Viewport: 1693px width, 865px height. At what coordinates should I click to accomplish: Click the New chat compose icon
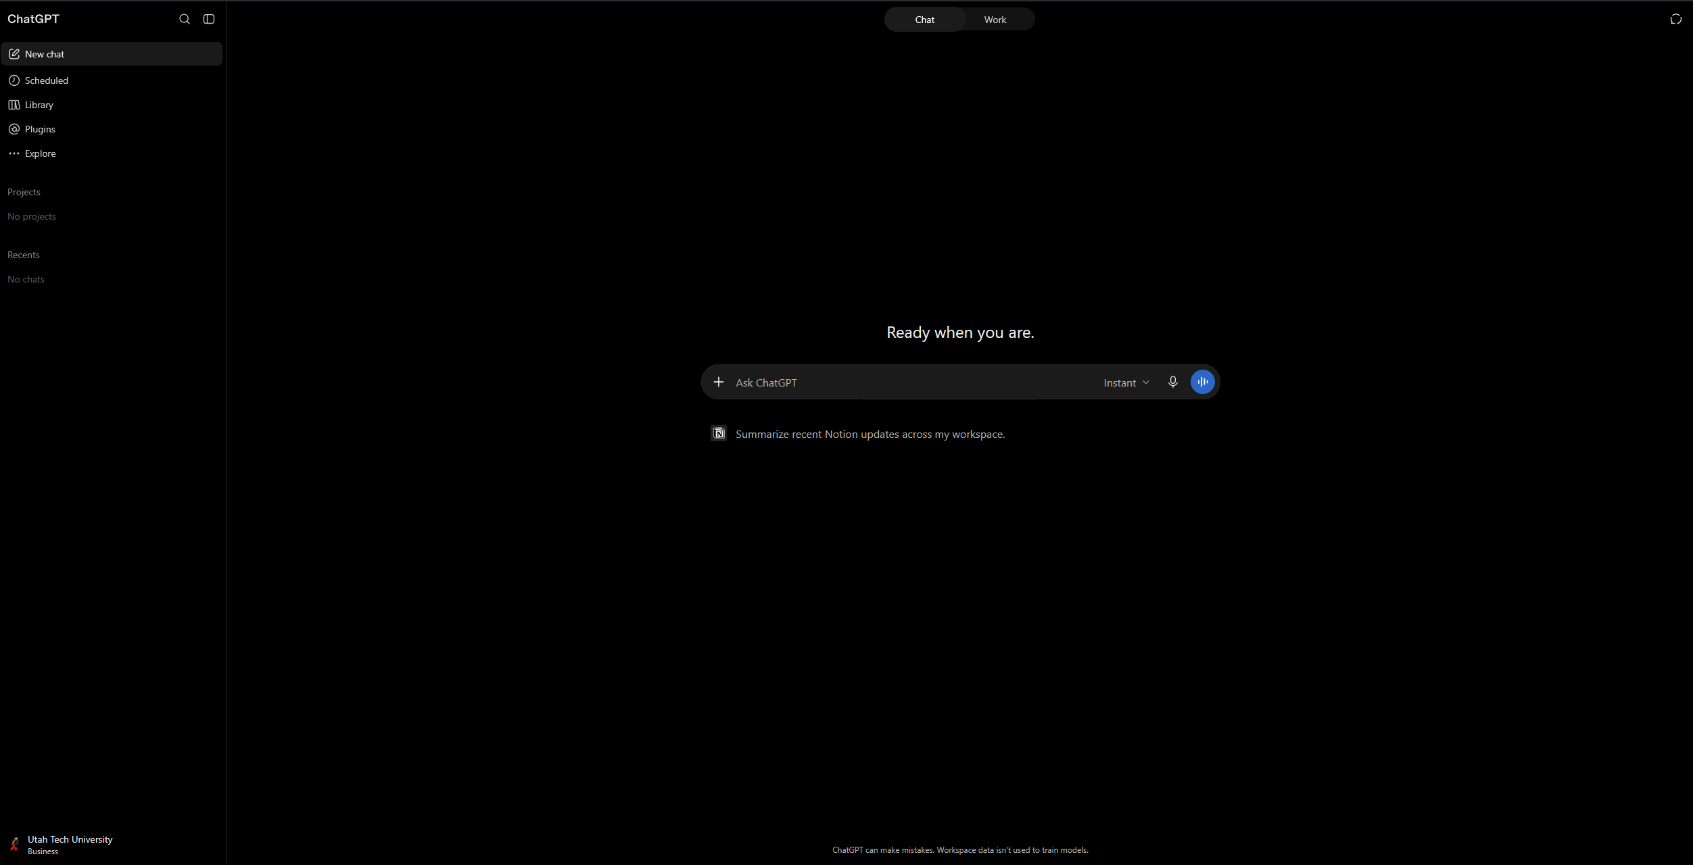pos(14,54)
